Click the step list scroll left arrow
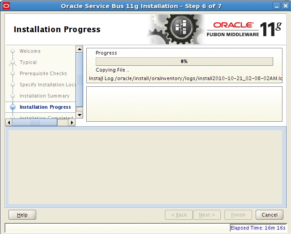The image size is (291, 234). tap(9, 123)
